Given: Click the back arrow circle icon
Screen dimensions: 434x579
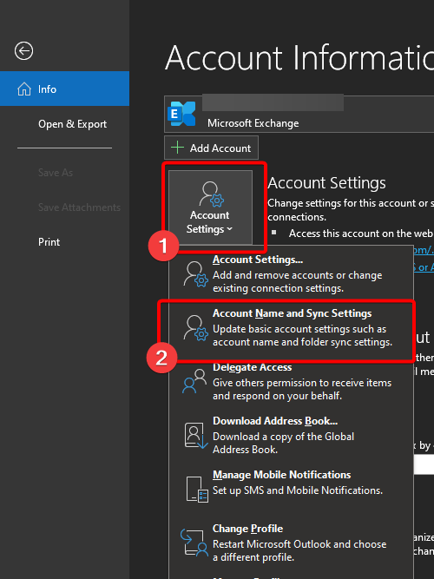Looking at the screenshot, I should 24,51.
